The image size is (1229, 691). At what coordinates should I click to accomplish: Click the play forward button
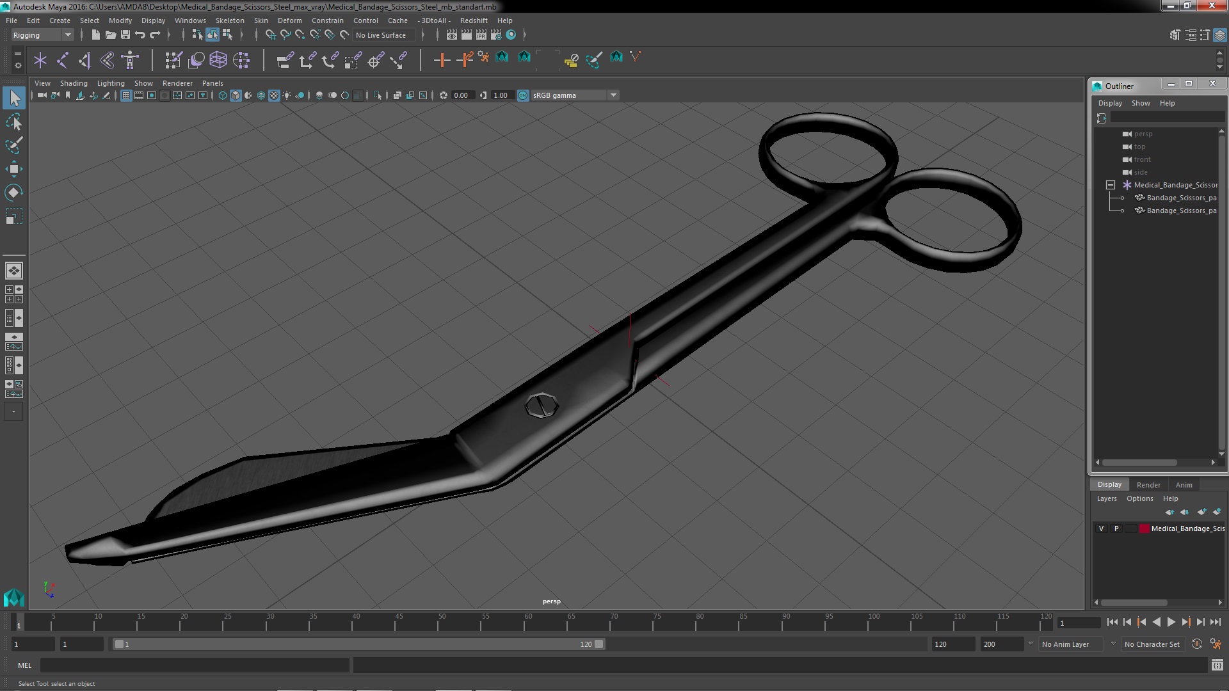click(x=1171, y=622)
